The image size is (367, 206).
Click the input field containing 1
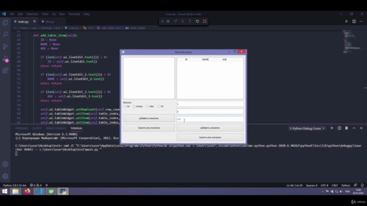(210, 104)
